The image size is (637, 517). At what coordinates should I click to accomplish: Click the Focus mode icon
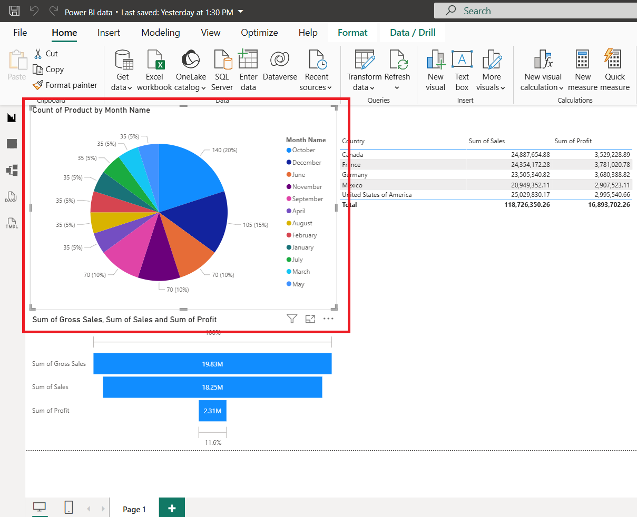click(310, 319)
